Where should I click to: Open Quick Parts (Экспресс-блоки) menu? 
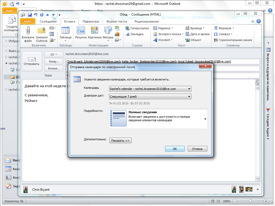tap(168, 34)
